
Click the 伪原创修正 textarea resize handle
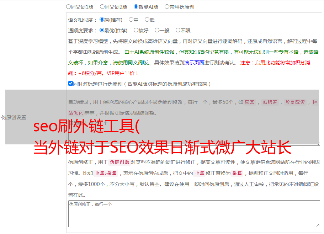point(318,225)
